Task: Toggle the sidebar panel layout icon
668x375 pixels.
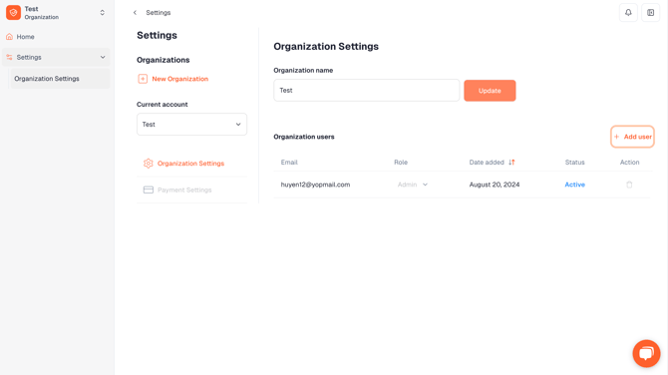Action: pyautogui.click(x=650, y=13)
